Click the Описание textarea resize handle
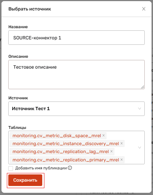 (x=143, y=87)
